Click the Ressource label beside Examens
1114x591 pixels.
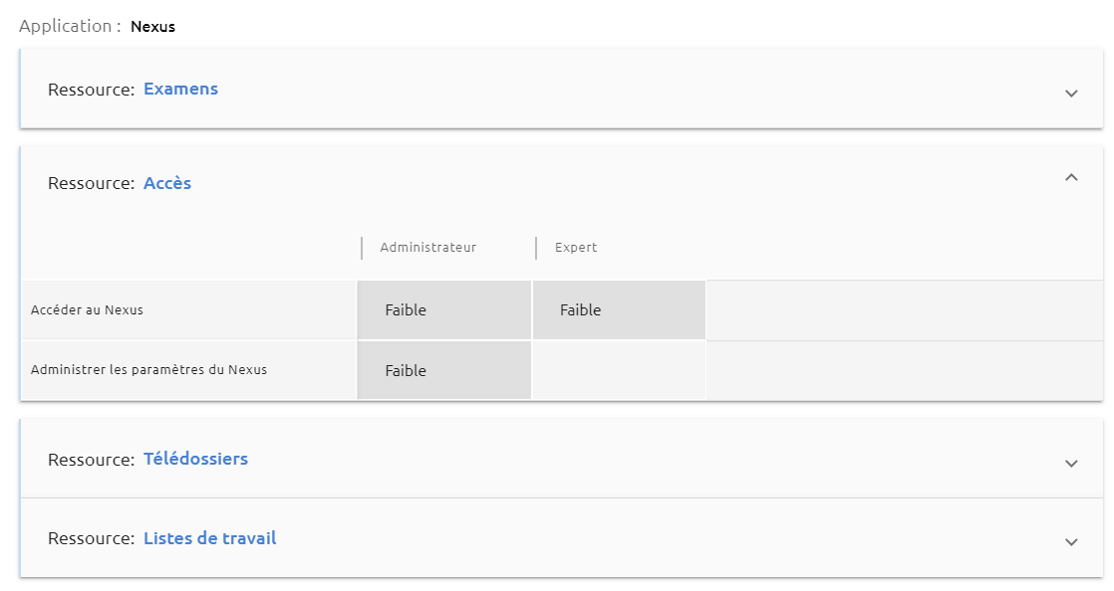tap(91, 90)
